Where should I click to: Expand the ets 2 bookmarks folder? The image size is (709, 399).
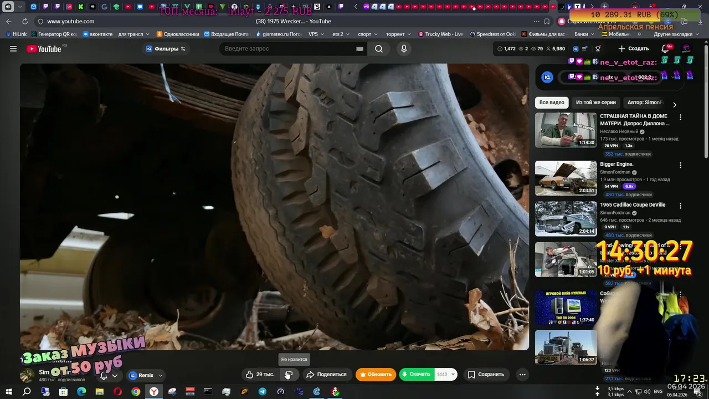coord(341,34)
